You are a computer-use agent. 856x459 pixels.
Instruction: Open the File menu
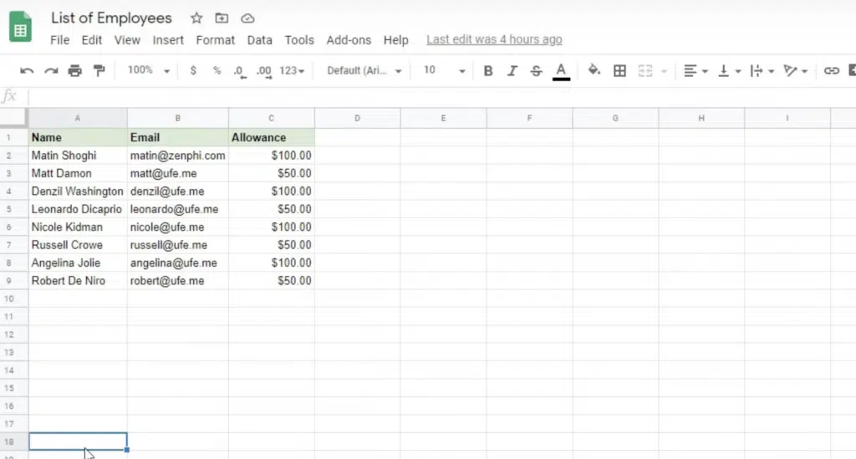coord(59,40)
